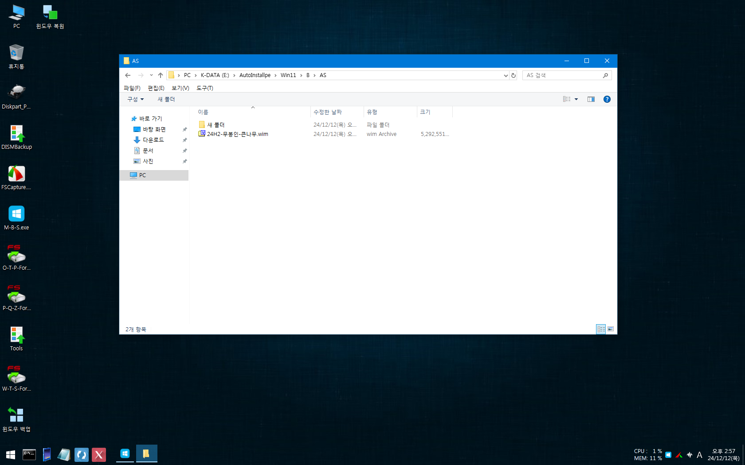Image resolution: width=745 pixels, height=465 pixels.
Task: Open the 윈도우 백업 desktop icon
Action: (16, 419)
